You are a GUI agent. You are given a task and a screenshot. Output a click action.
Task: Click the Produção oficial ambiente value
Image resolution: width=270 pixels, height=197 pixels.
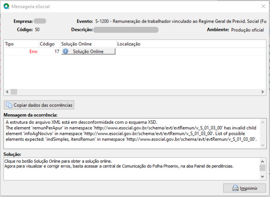(x=247, y=30)
